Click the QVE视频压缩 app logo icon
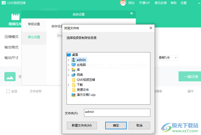Viewport: 201px width, 135px height. (3, 3)
